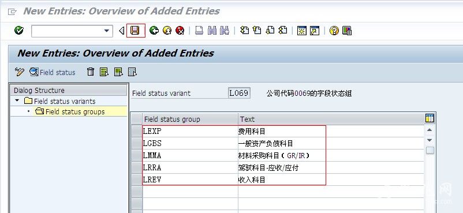The width and height of the screenshot is (463, 213).
Task: Click the Select All icon
Action: click(x=104, y=72)
